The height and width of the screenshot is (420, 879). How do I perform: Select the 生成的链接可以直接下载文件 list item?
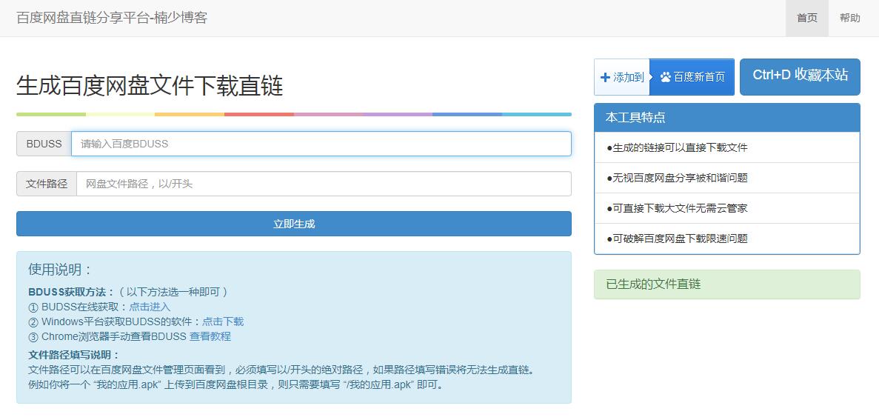point(727,147)
